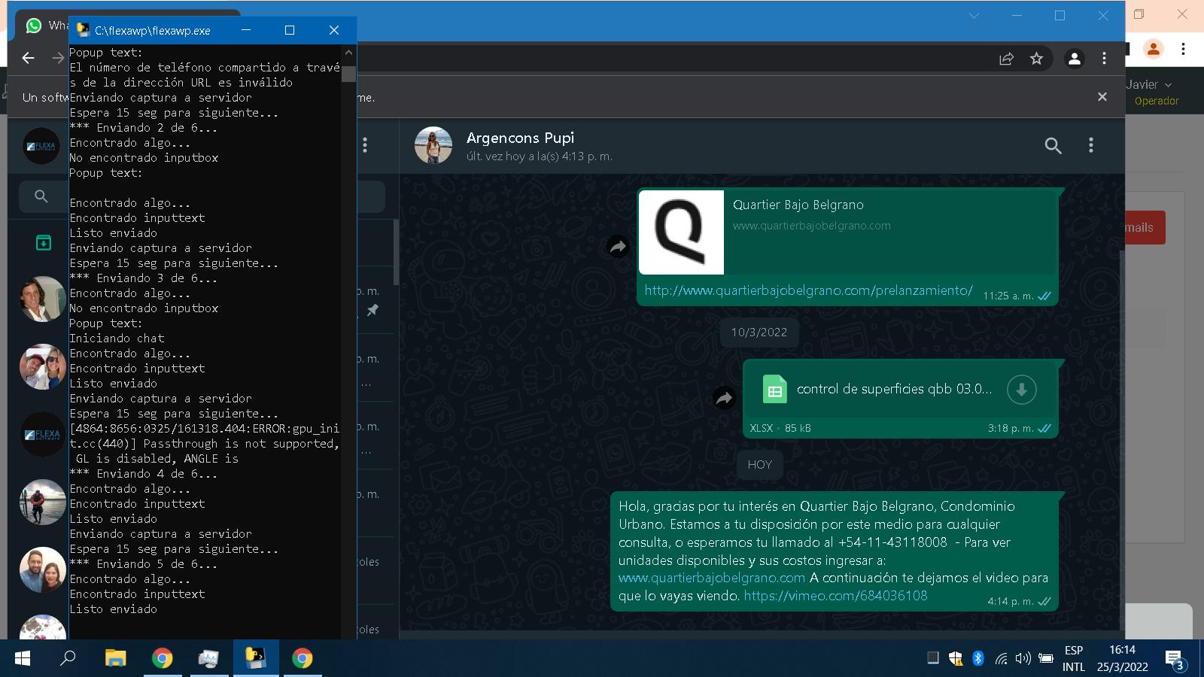Open the taskbar clock showing 16:14
This screenshot has height=677, width=1204.
(x=1122, y=658)
